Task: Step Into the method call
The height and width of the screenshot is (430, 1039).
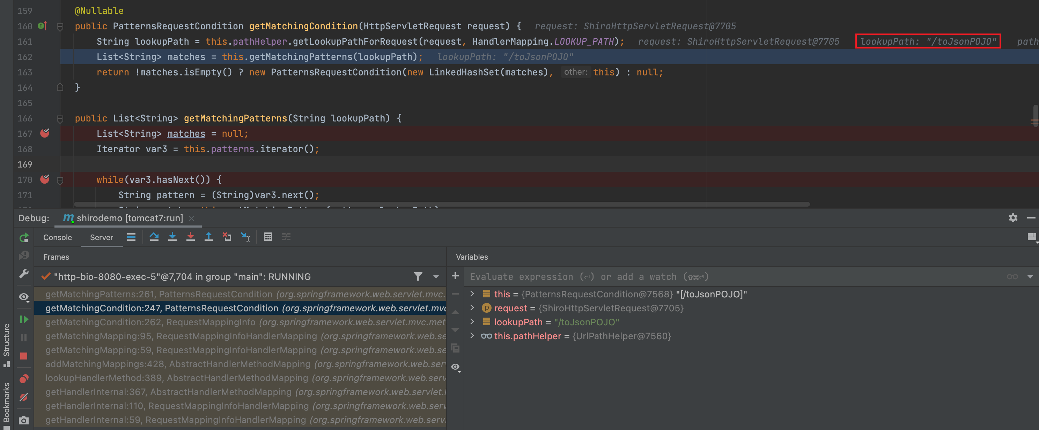Action: (172, 237)
